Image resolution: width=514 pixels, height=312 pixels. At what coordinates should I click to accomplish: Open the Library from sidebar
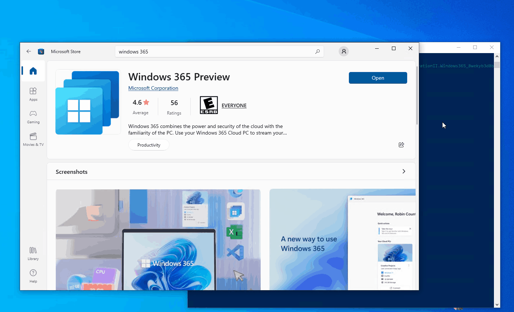[x=33, y=253]
